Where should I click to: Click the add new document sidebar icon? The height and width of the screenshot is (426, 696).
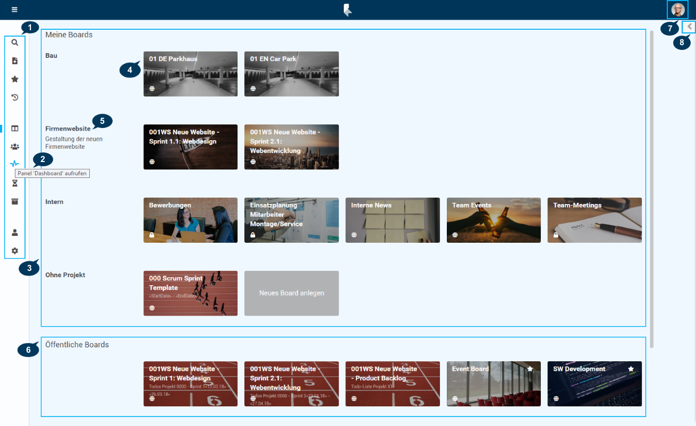pos(15,61)
